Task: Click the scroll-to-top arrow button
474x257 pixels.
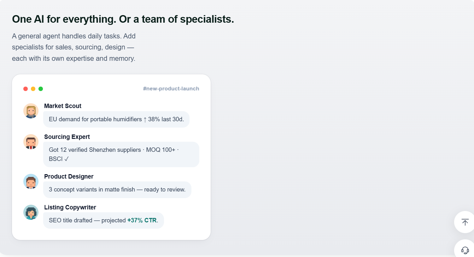Action: tap(465, 222)
